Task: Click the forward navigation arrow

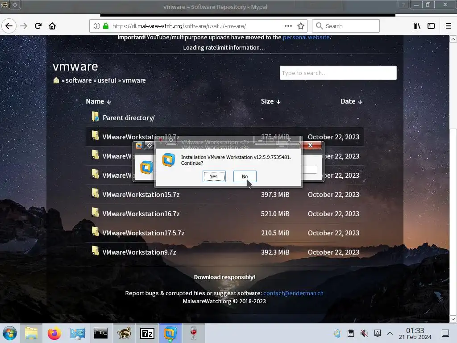Action: [24, 26]
